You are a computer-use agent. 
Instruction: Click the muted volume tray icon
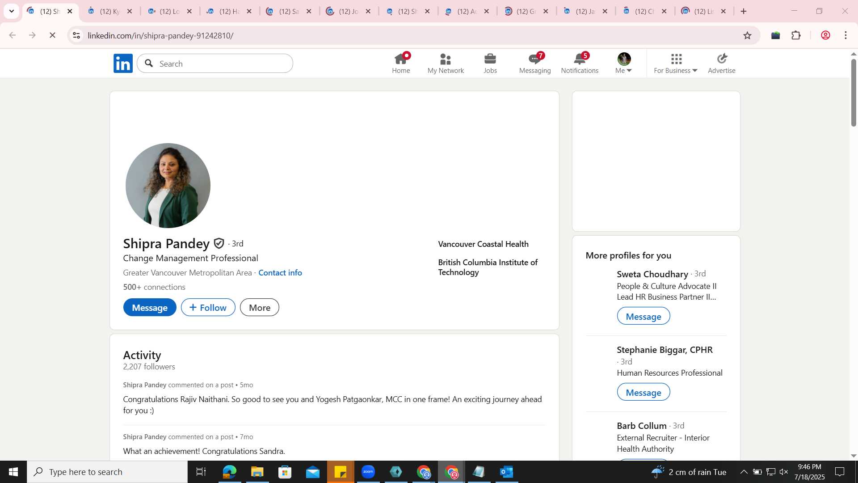pos(784,472)
